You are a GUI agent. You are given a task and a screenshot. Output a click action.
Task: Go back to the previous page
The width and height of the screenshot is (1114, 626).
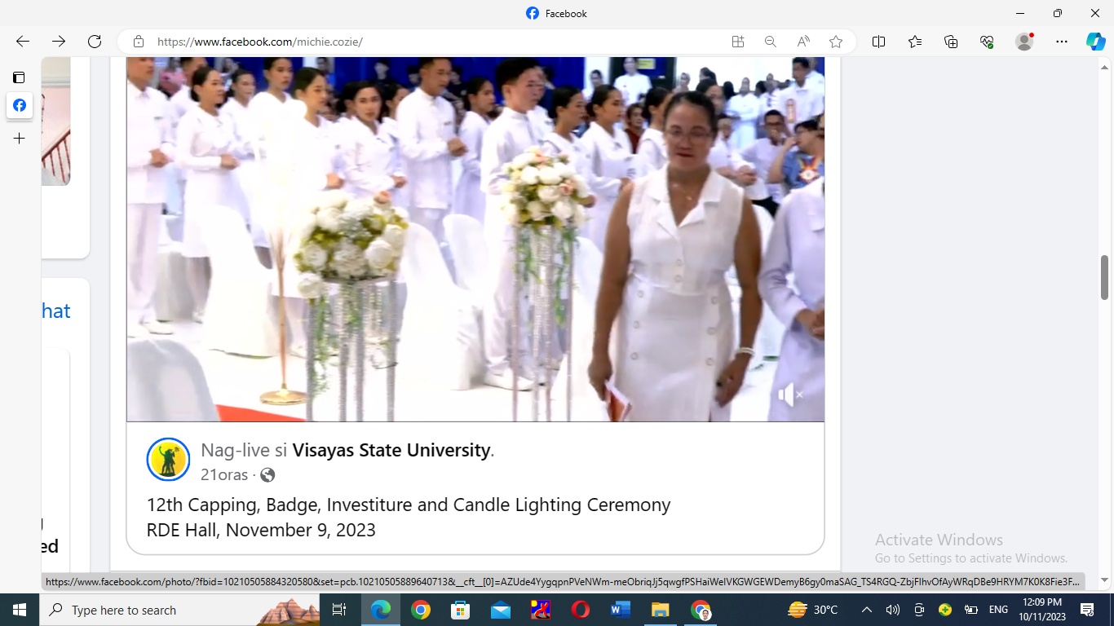click(x=23, y=42)
